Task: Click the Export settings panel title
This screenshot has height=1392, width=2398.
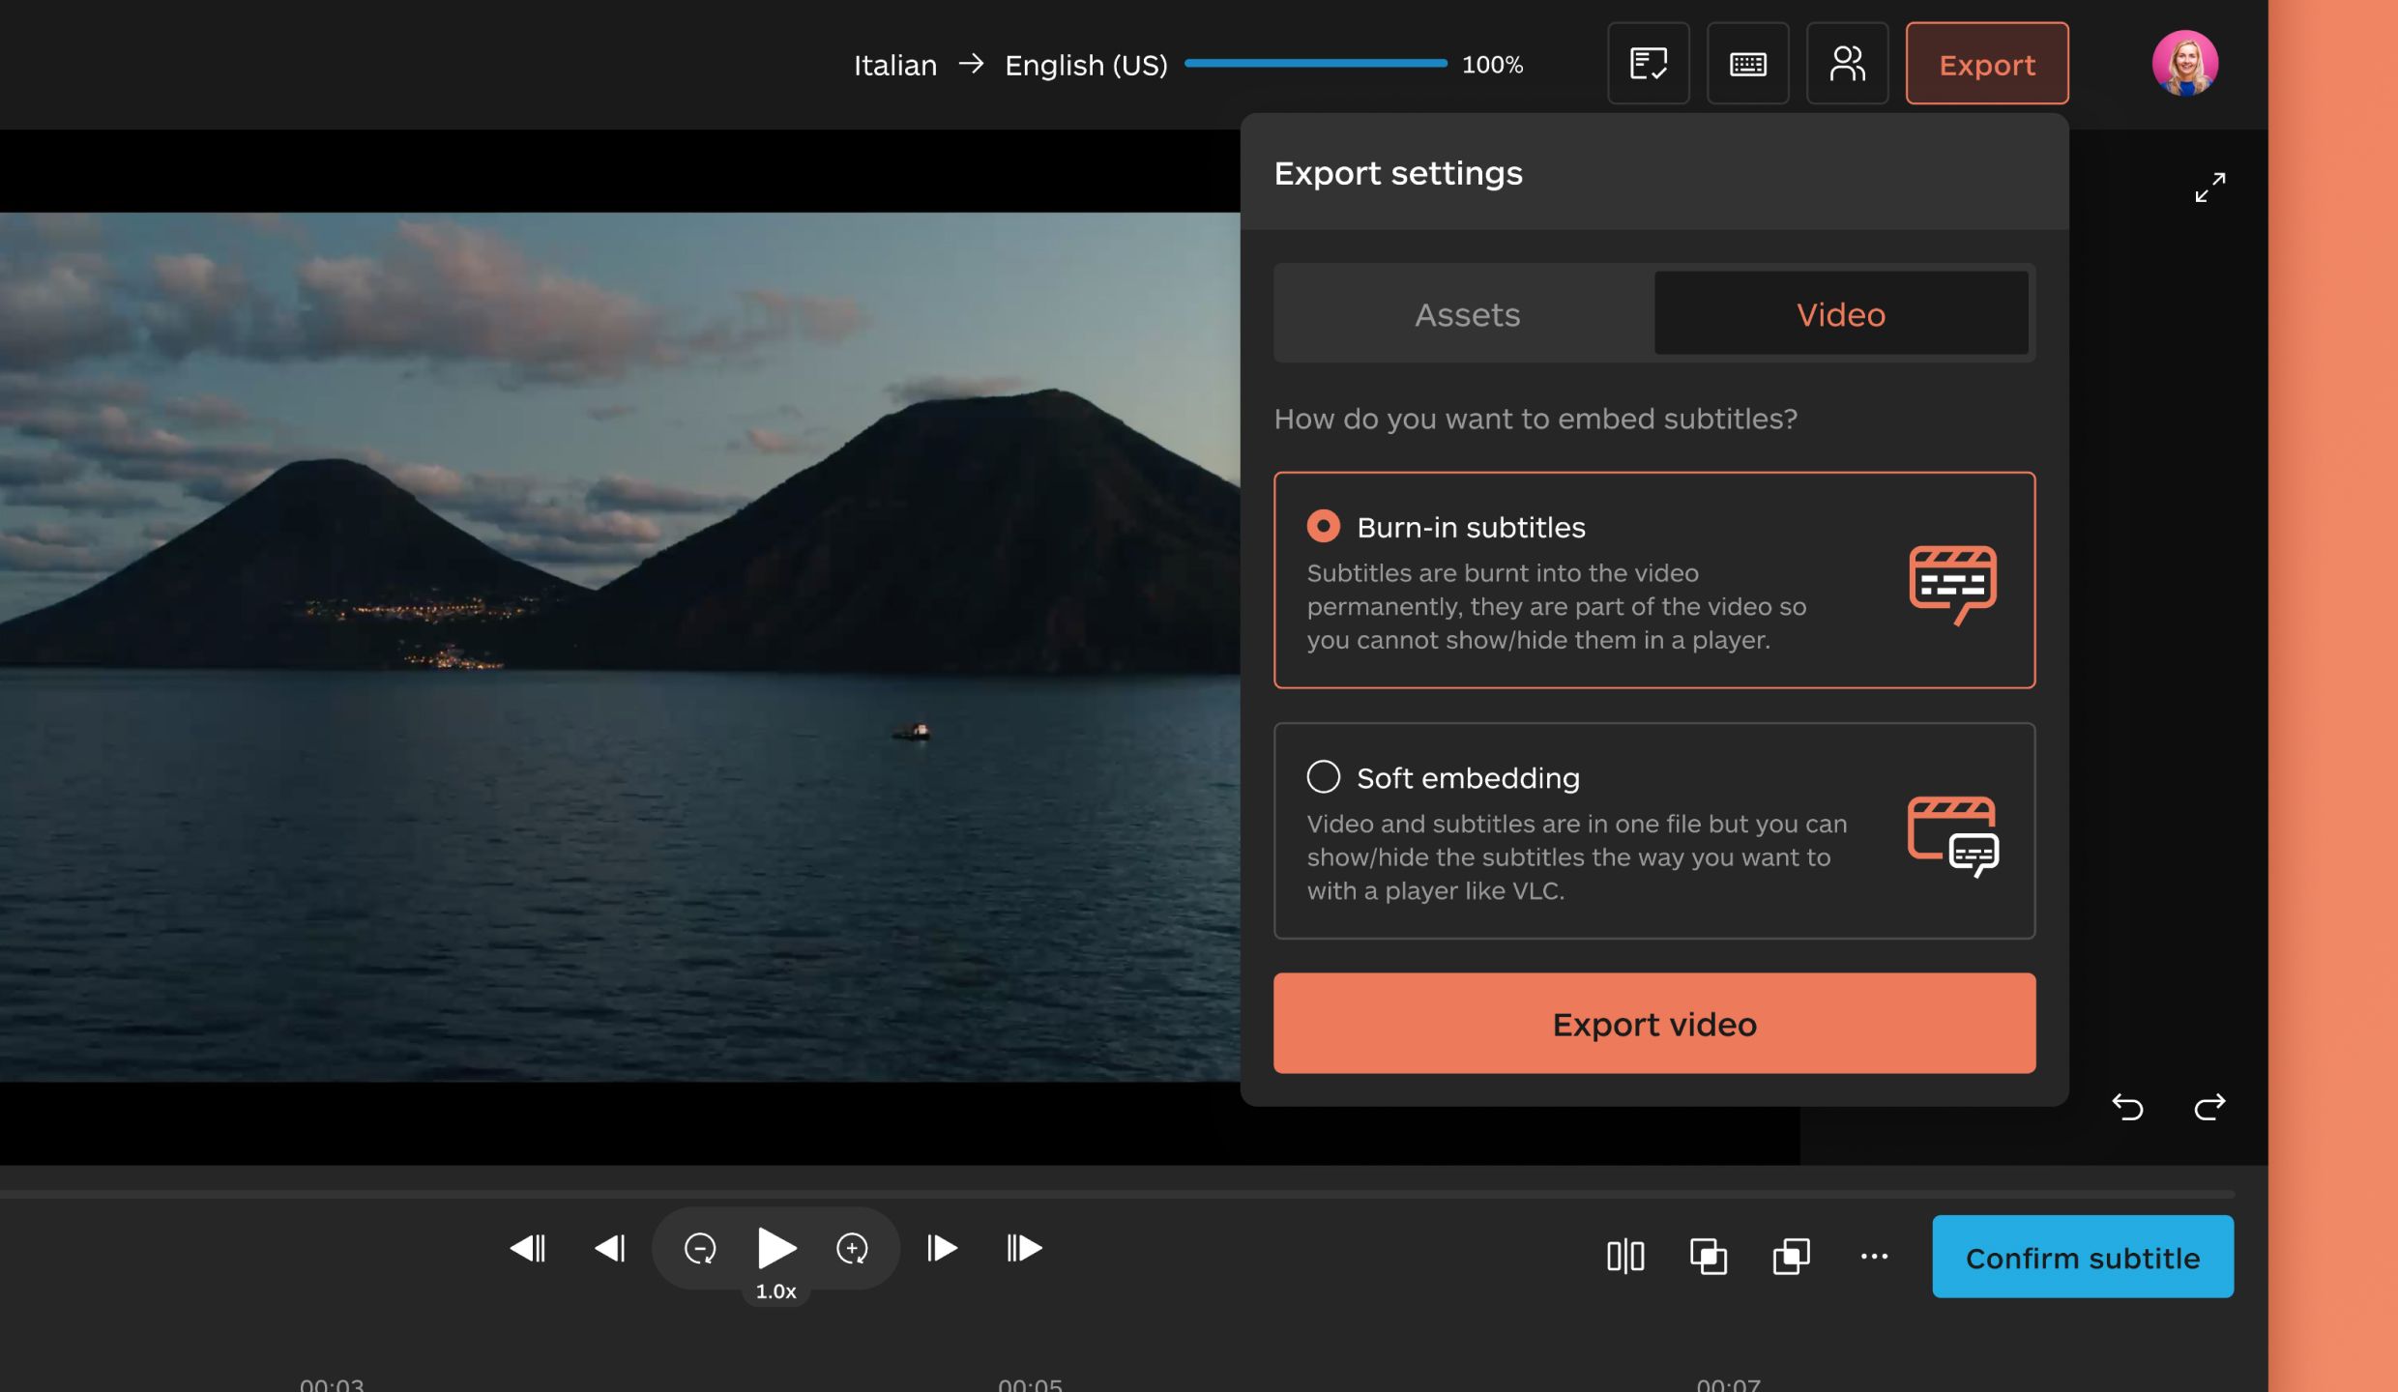Action: pyautogui.click(x=1397, y=173)
